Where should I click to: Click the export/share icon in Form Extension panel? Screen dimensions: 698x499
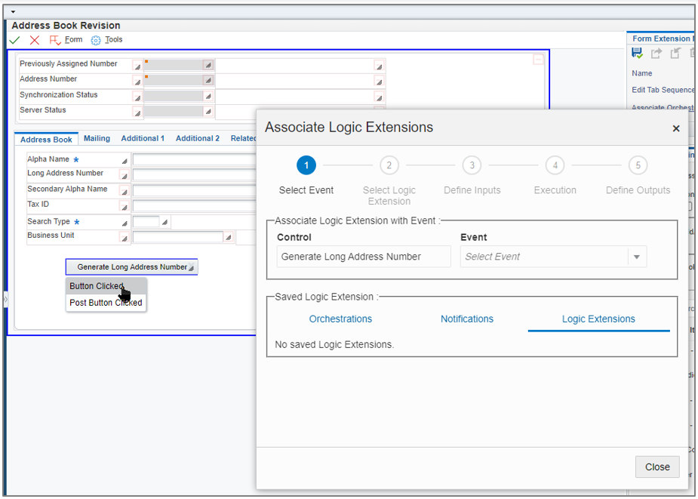point(656,52)
